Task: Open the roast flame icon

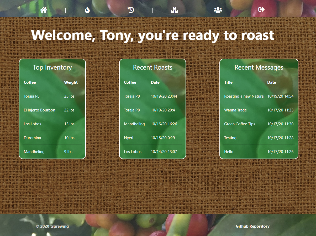Action: pos(87,10)
